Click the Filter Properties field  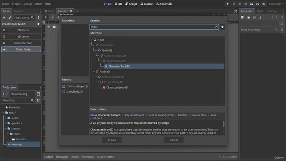[x=259, y=30]
